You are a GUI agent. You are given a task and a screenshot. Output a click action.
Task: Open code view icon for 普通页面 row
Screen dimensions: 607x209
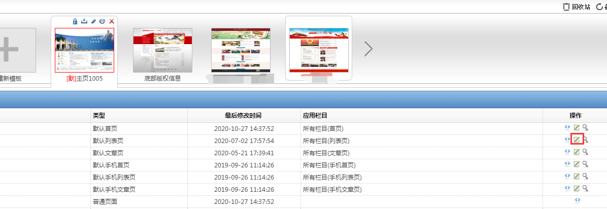[576, 200]
